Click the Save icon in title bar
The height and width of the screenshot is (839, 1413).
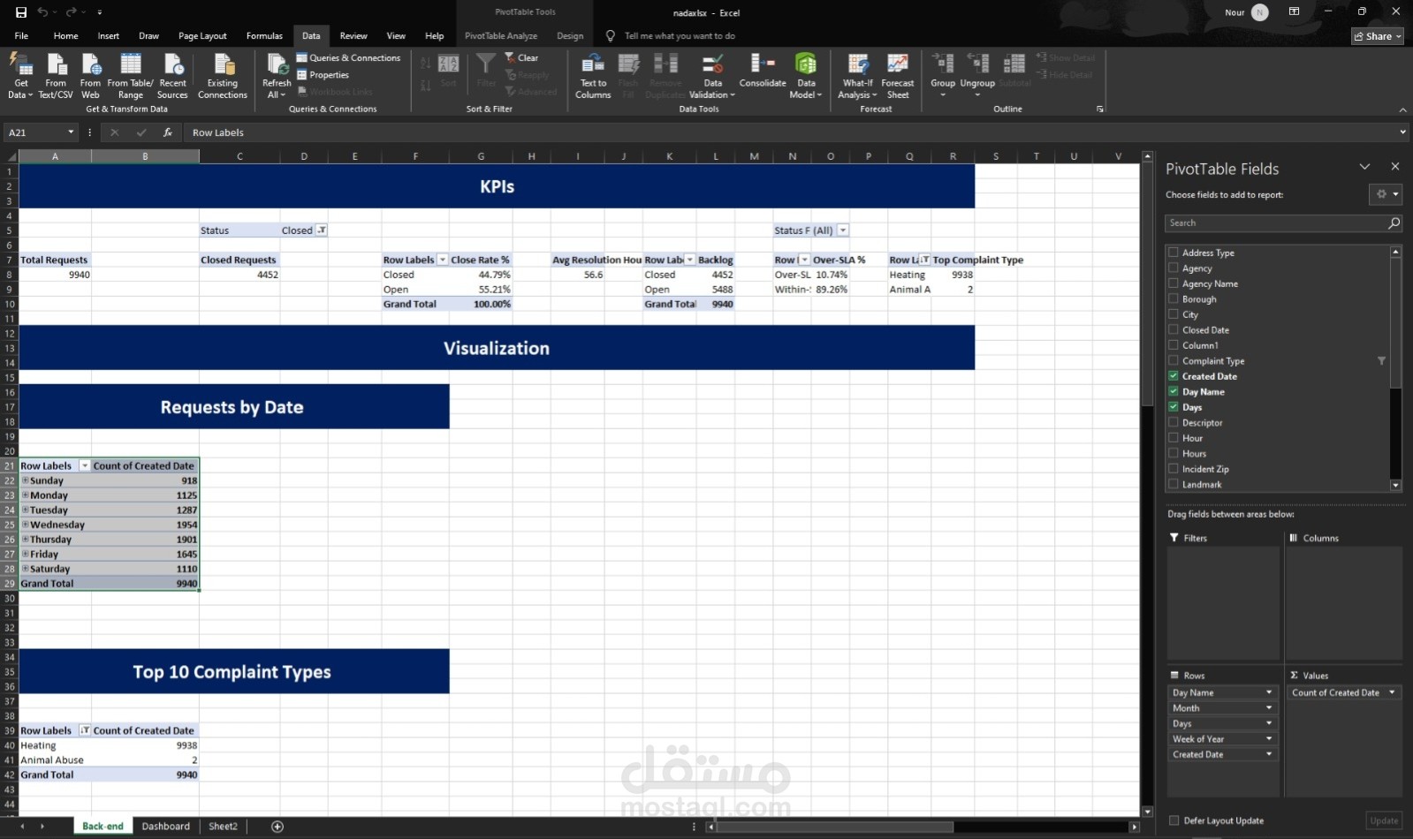pos(21,12)
